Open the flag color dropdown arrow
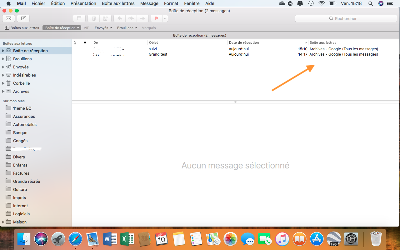400x250 pixels. coord(165,18)
